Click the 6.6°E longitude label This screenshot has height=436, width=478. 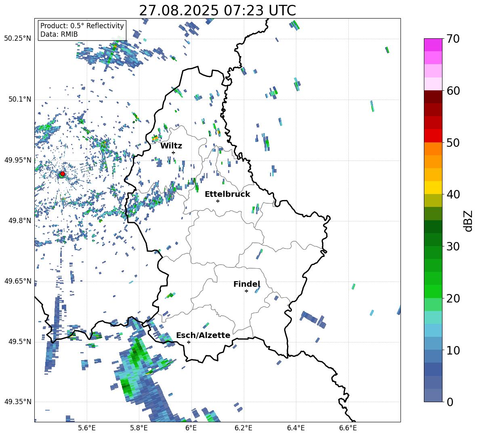[x=348, y=428]
